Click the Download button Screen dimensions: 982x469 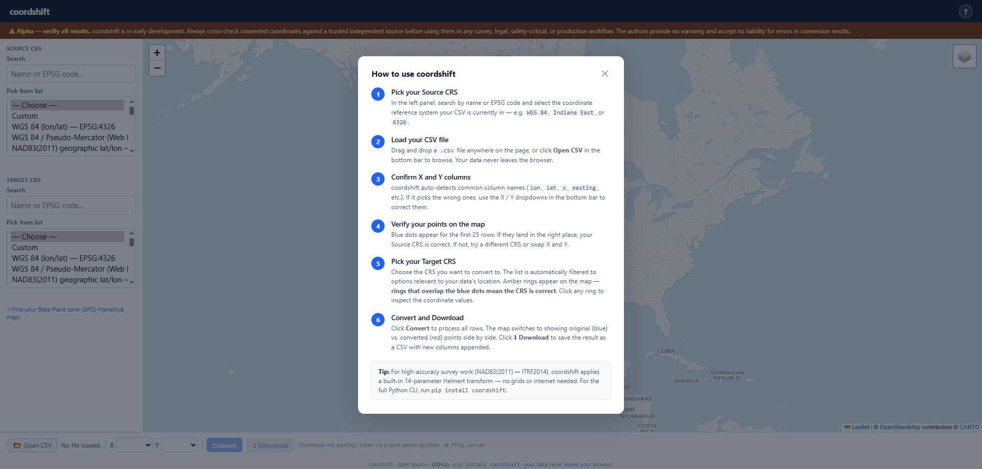click(x=271, y=445)
